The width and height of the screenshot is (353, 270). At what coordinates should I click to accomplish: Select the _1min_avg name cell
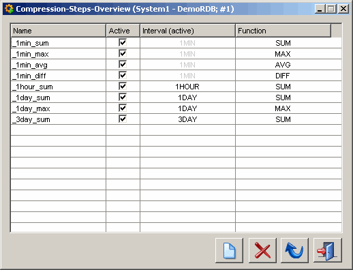coord(59,65)
